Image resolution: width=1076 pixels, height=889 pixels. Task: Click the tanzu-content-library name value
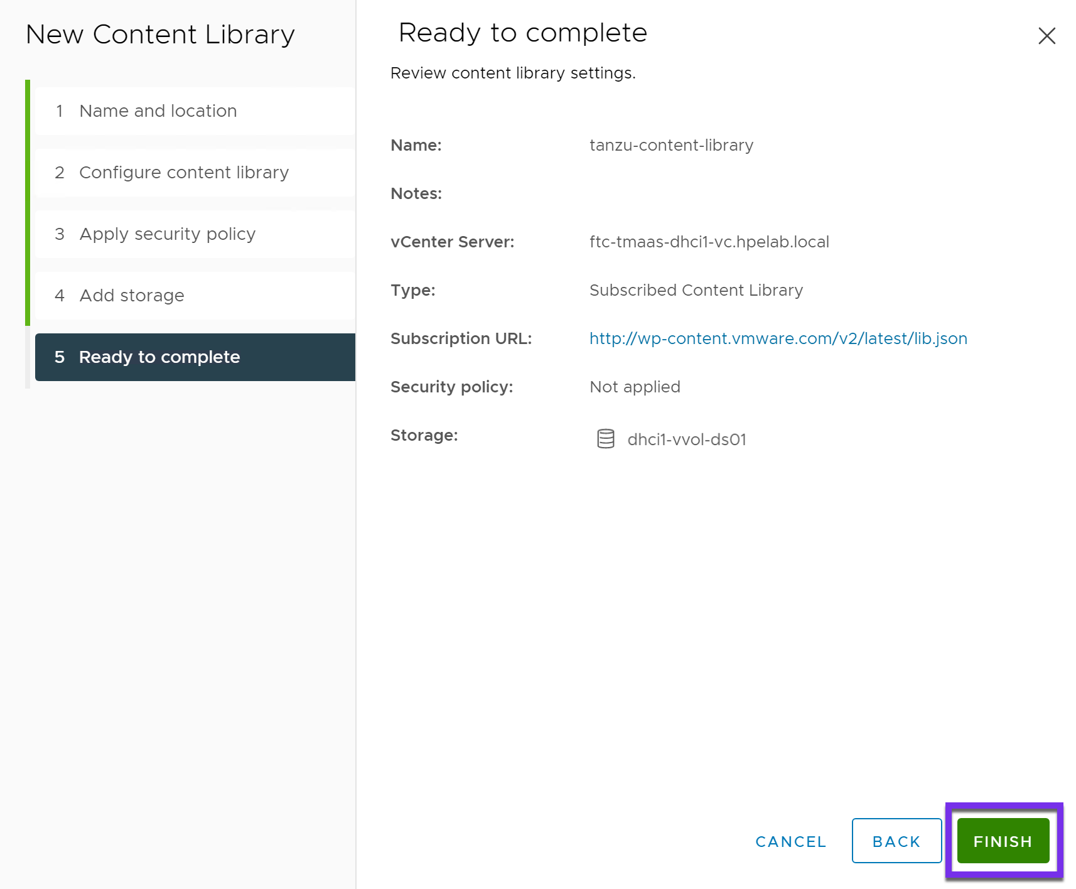(x=671, y=145)
